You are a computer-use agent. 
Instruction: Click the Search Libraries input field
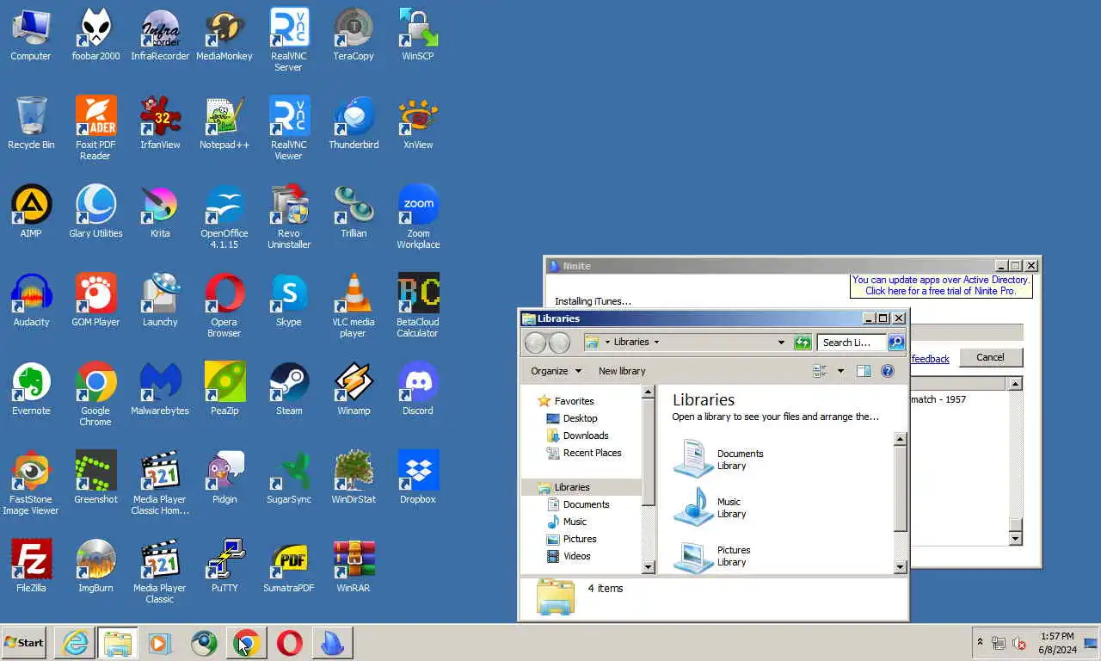pos(851,343)
